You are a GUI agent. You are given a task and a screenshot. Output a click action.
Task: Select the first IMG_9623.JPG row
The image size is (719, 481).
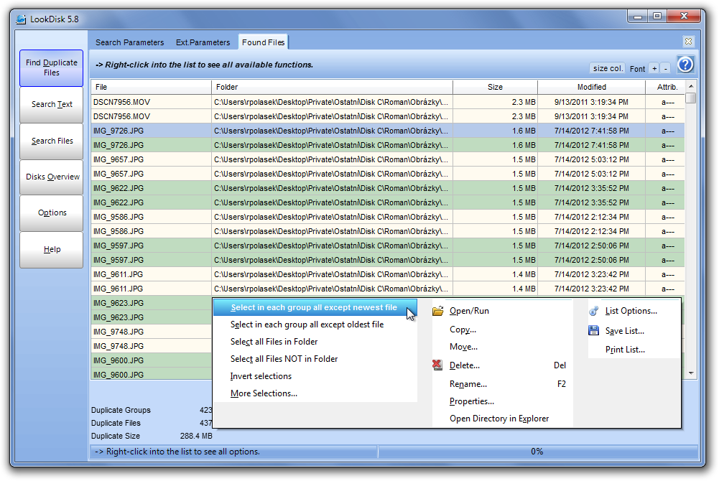click(x=152, y=303)
